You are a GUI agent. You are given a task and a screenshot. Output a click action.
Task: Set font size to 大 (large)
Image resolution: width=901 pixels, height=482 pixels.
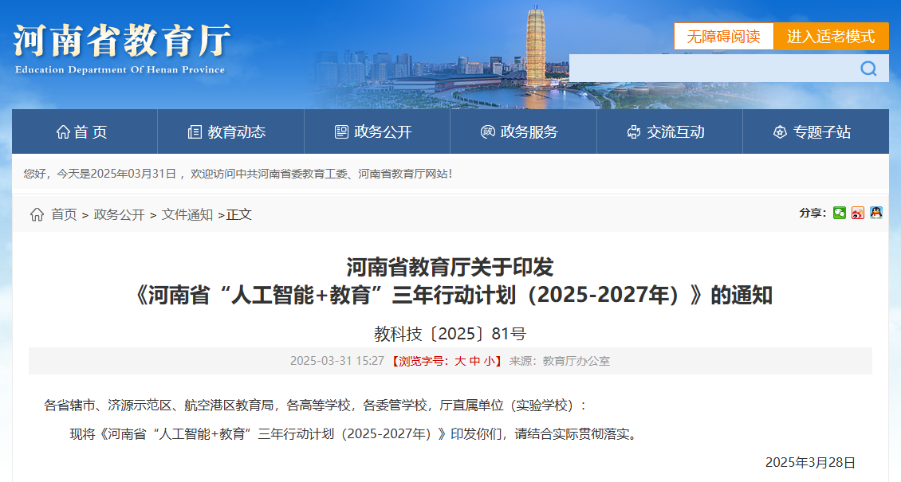[460, 361]
